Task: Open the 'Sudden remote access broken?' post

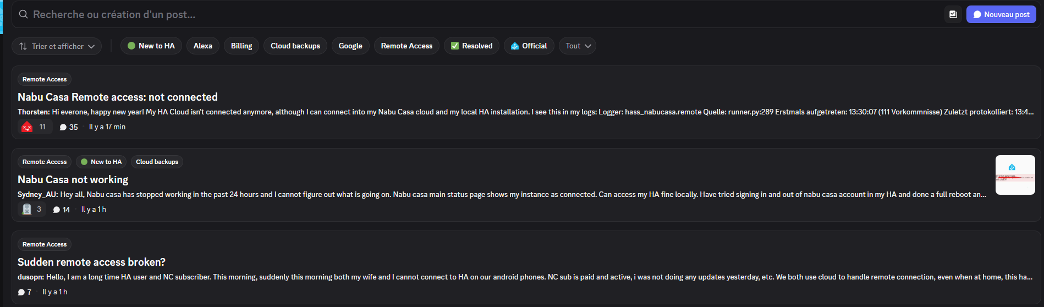Action: (x=91, y=262)
